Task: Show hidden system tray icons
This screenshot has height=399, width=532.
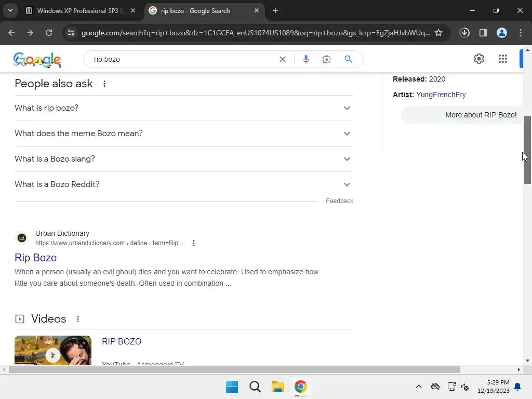Action: pyautogui.click(x=419, y=387)
